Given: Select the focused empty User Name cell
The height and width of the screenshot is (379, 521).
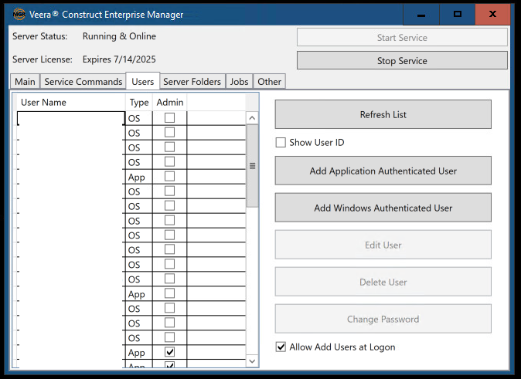Looking at the screenshot, I should (71, 118).
